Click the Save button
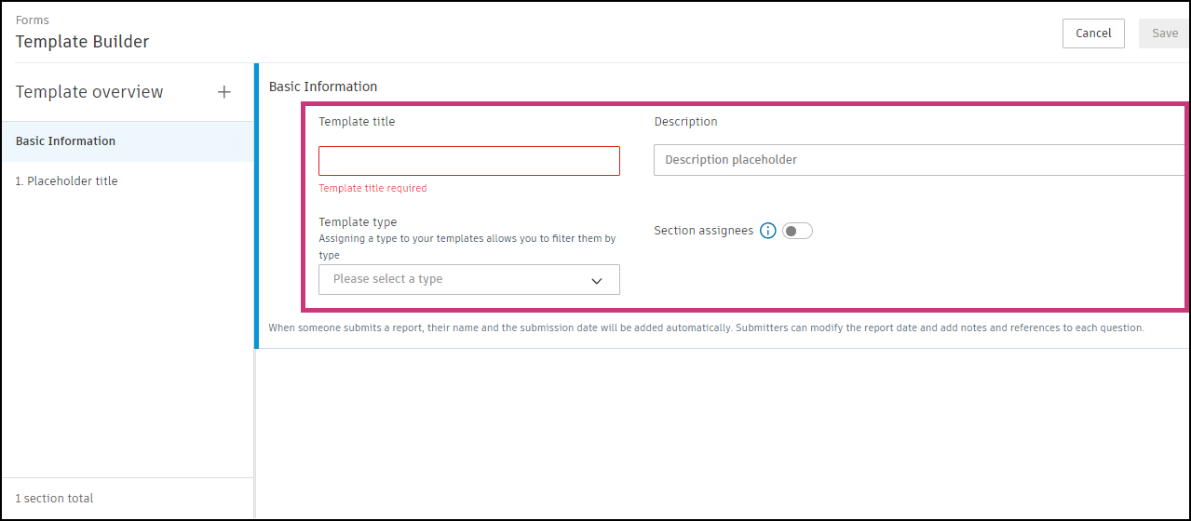1191x521 pixels. tap(1164, 33)
